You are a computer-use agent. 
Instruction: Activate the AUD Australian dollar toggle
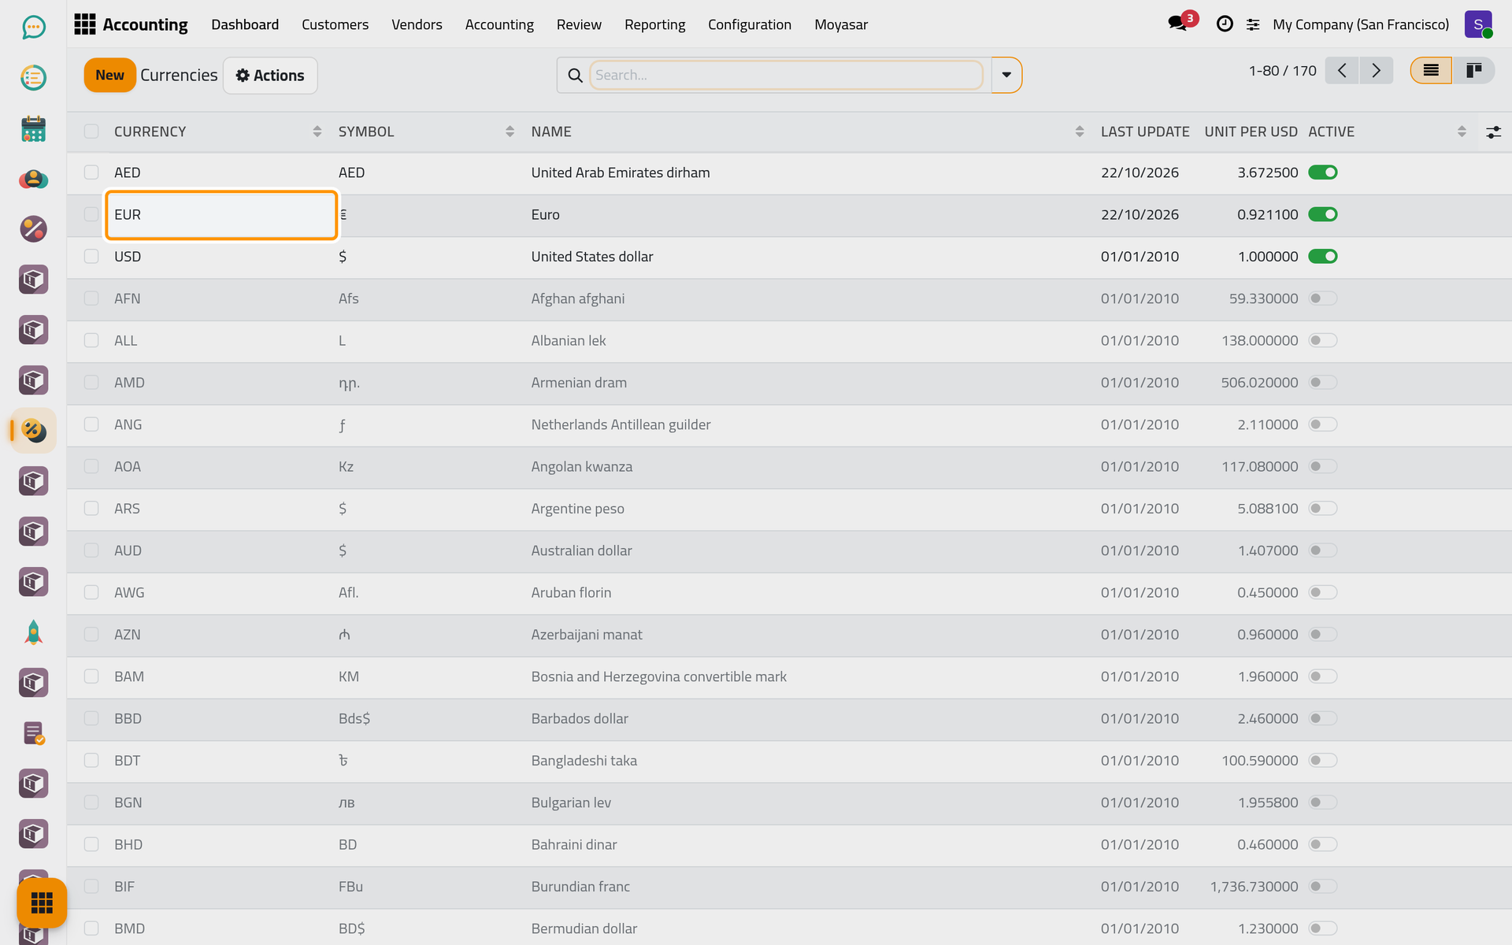coord(1323,550)
